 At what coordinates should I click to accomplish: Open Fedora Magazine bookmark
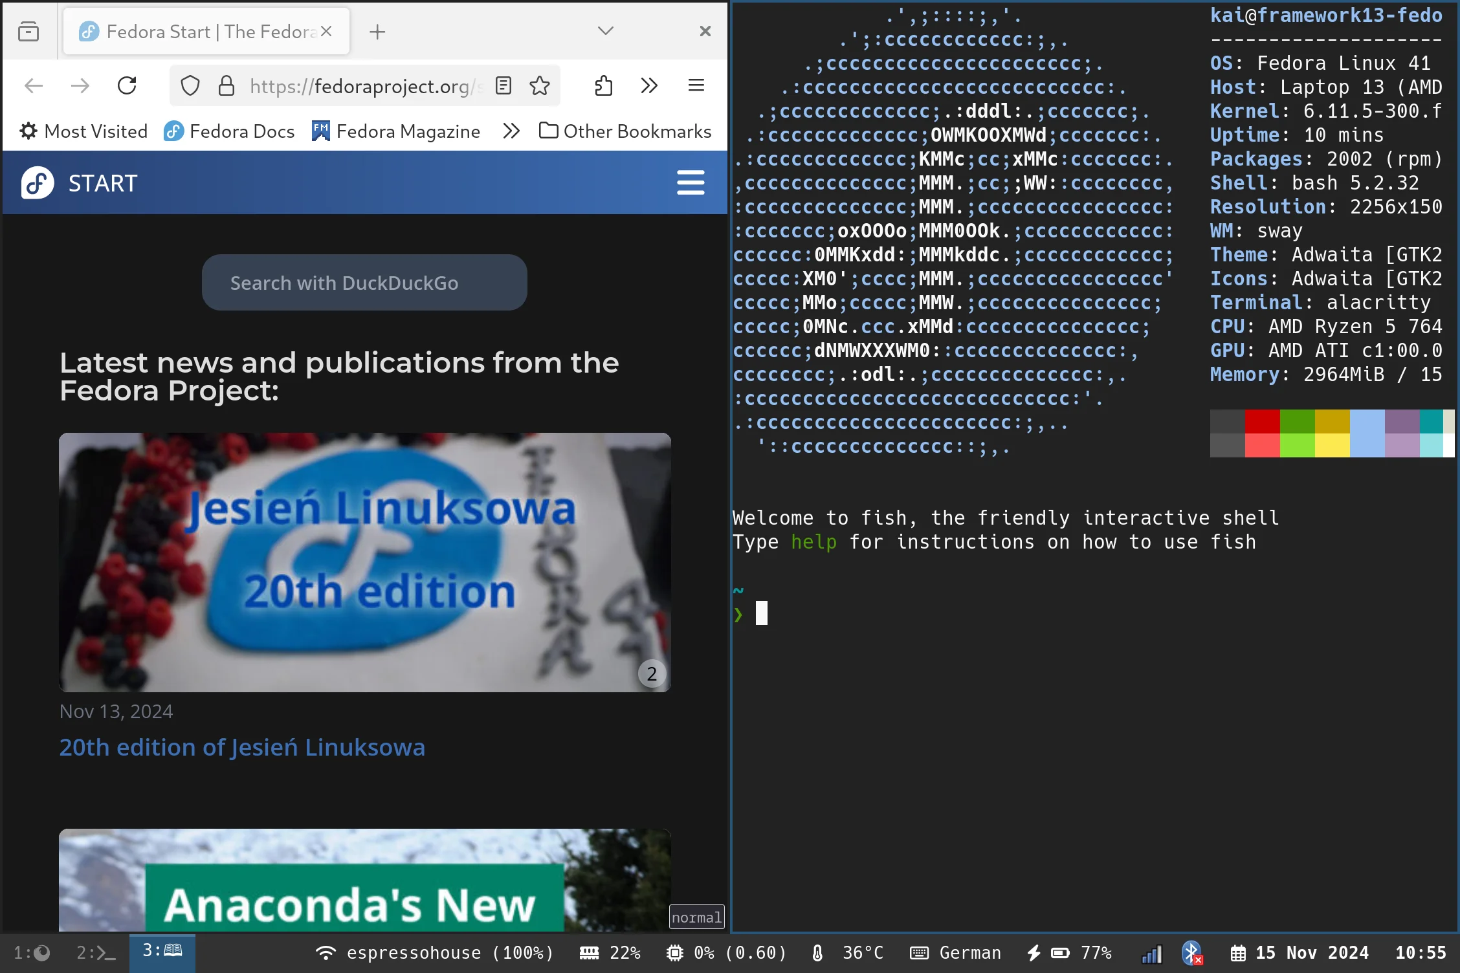point(396,131)
